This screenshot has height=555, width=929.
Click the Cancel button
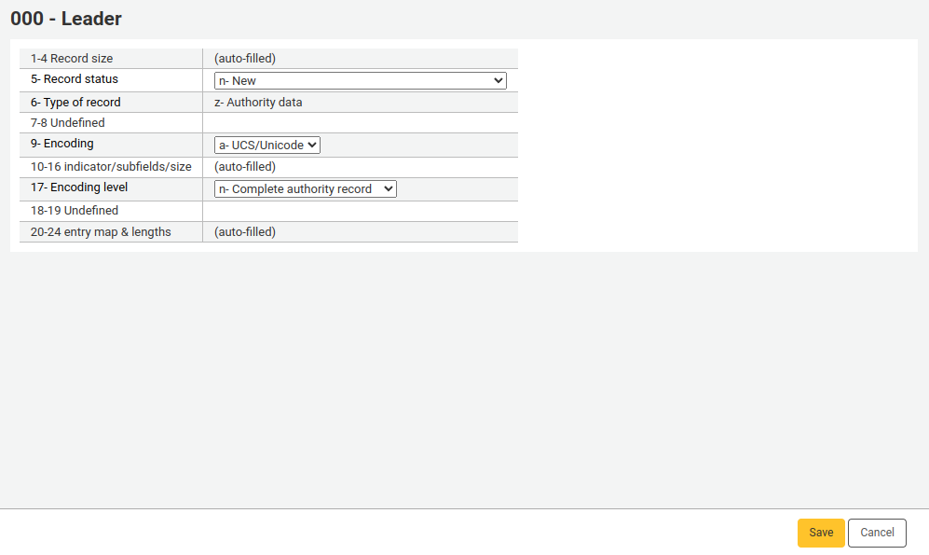click(x=876, y=533)
